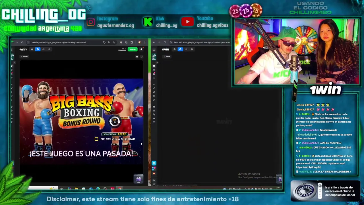This screenshot has height=205, width=364.
Task: Click Big Bass Boxing Bonus Round logo
Action: point(82,111)
